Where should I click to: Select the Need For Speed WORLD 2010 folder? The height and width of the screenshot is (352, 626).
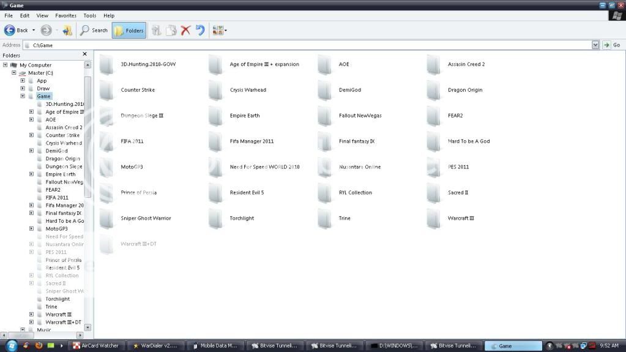(254, 167)
